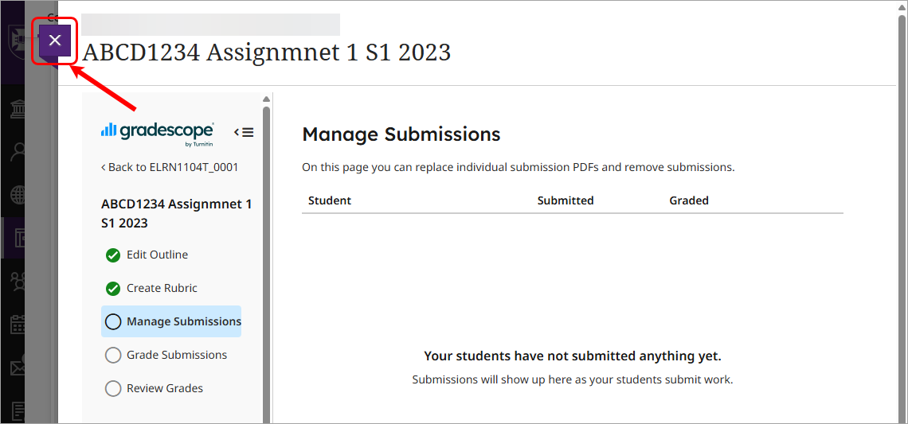Image resolution: width=908 pixels, height=424 pixels.
Task: Go back to ELRN1104T_0001 course
Action: click(170, 167)
